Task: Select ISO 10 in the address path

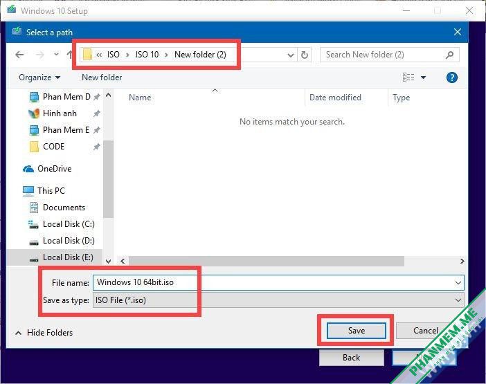Action: coord(147,55)
